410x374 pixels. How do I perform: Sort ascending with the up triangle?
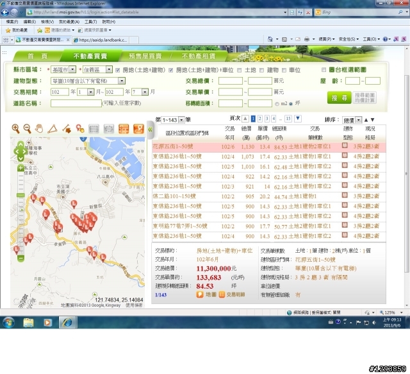click(366, 120)
